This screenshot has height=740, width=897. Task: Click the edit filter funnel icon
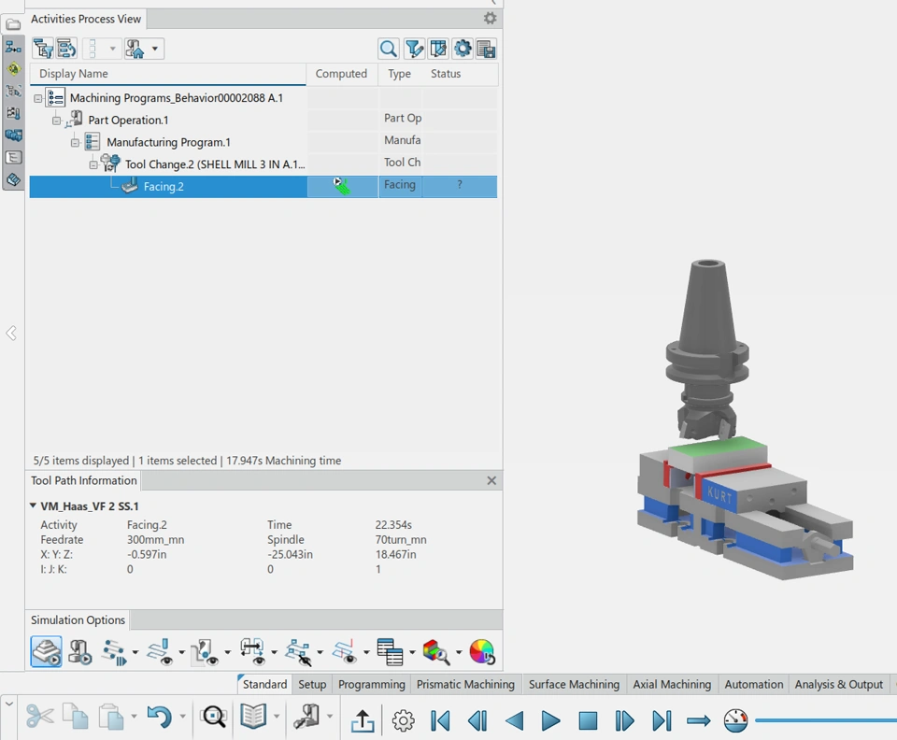point(414,49)
